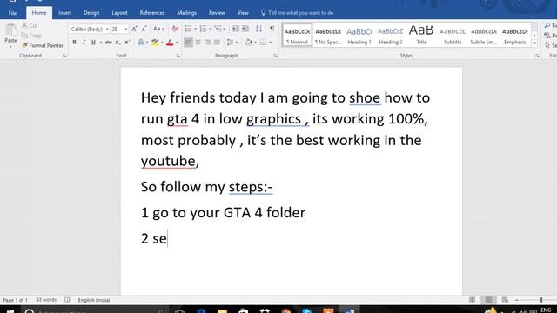
Task: Apply the Heading 1 style
Action: pyautogui.click(x=359, y=36)
